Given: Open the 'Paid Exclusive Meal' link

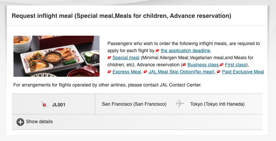Looking at the screenshot, I should 243,72.
